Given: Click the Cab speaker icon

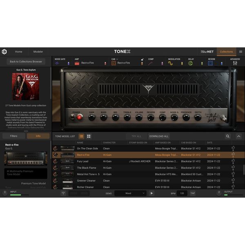Looking at the screenshot, I should [114, 63].
